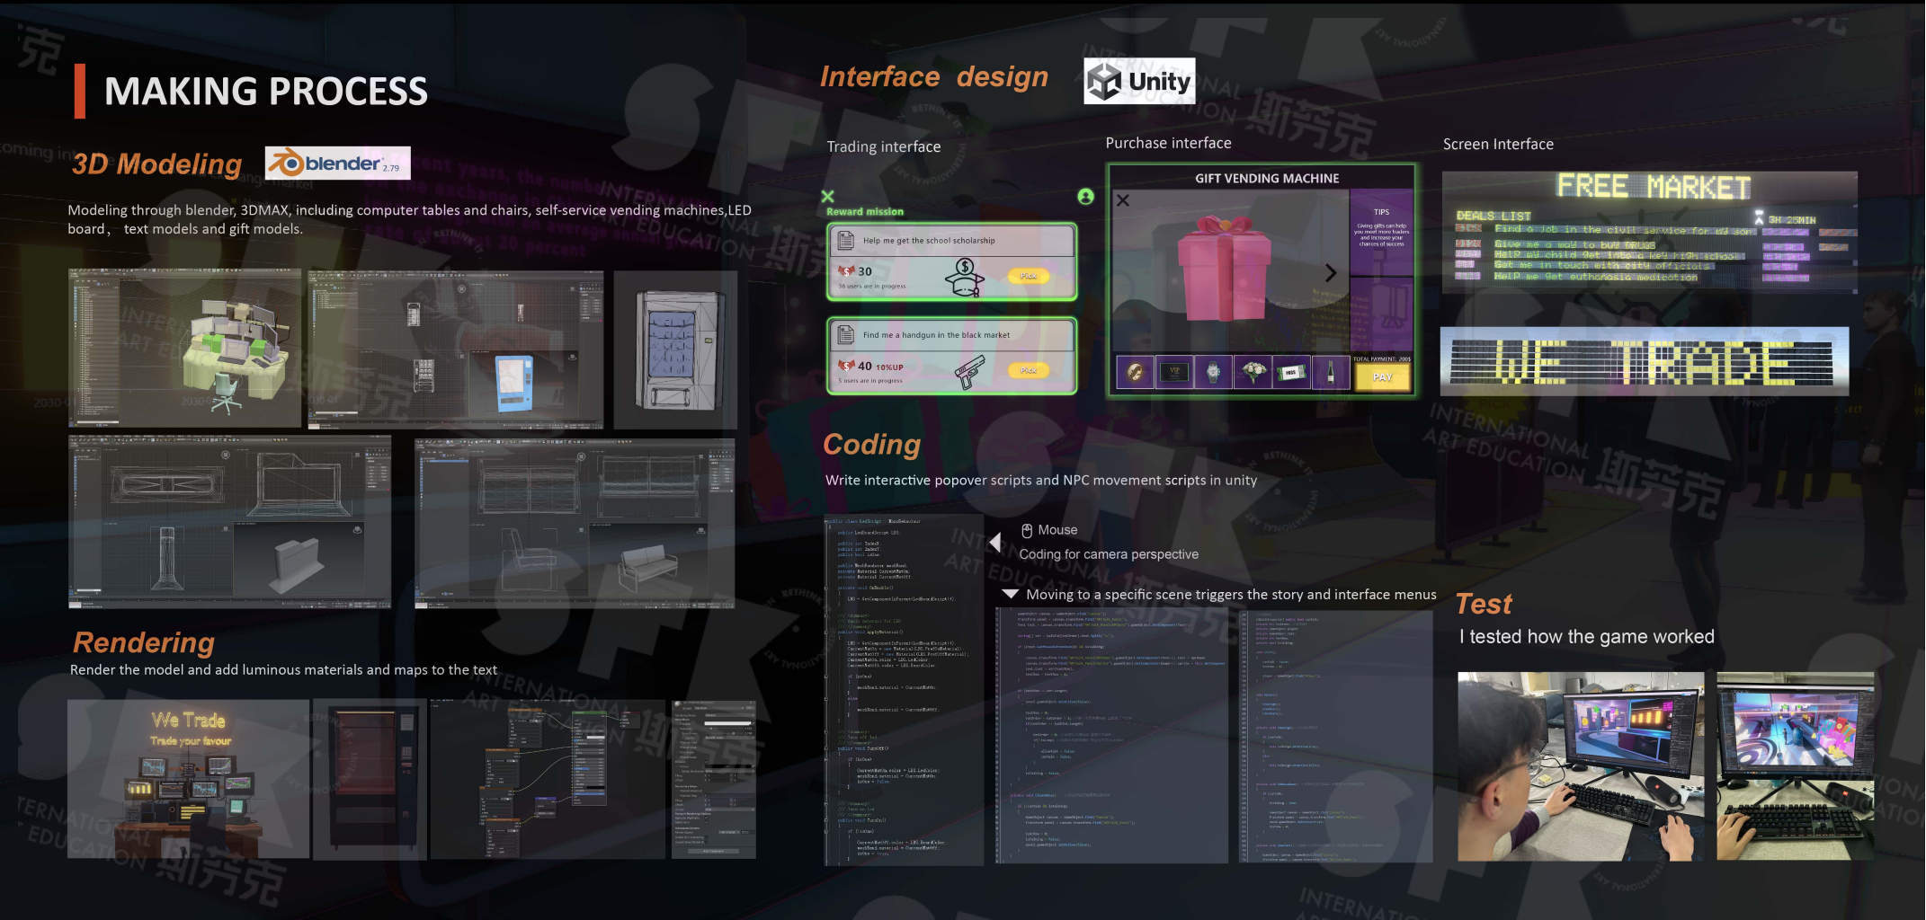The width and height of the screenshot is (1926, 920).
Task: Open the sofa modeling viewport screenshot
Action: tap(575, 523)
